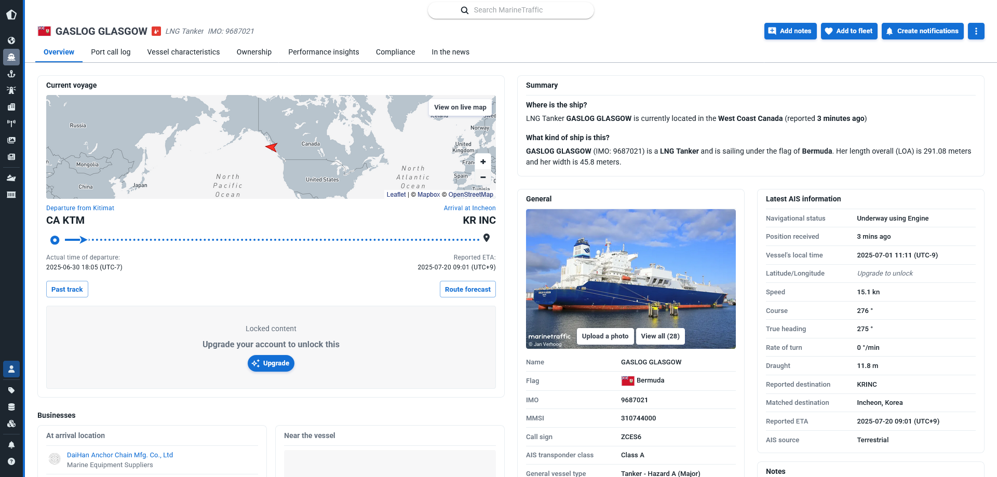
Task: Open the three-dot more options menu
Action: (x=976, y=31)
